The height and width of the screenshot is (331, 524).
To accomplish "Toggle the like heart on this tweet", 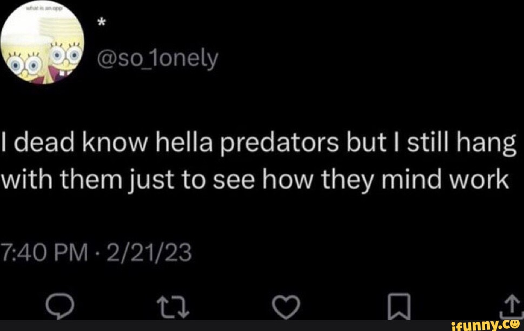I will tap(286, 306).
